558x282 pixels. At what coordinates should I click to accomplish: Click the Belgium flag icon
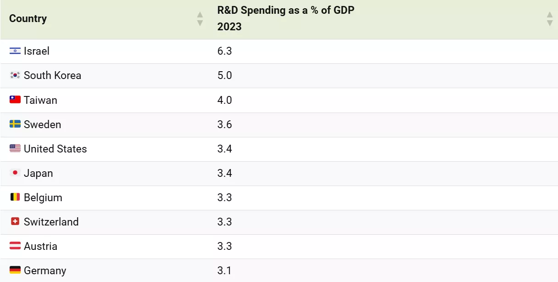14,197
